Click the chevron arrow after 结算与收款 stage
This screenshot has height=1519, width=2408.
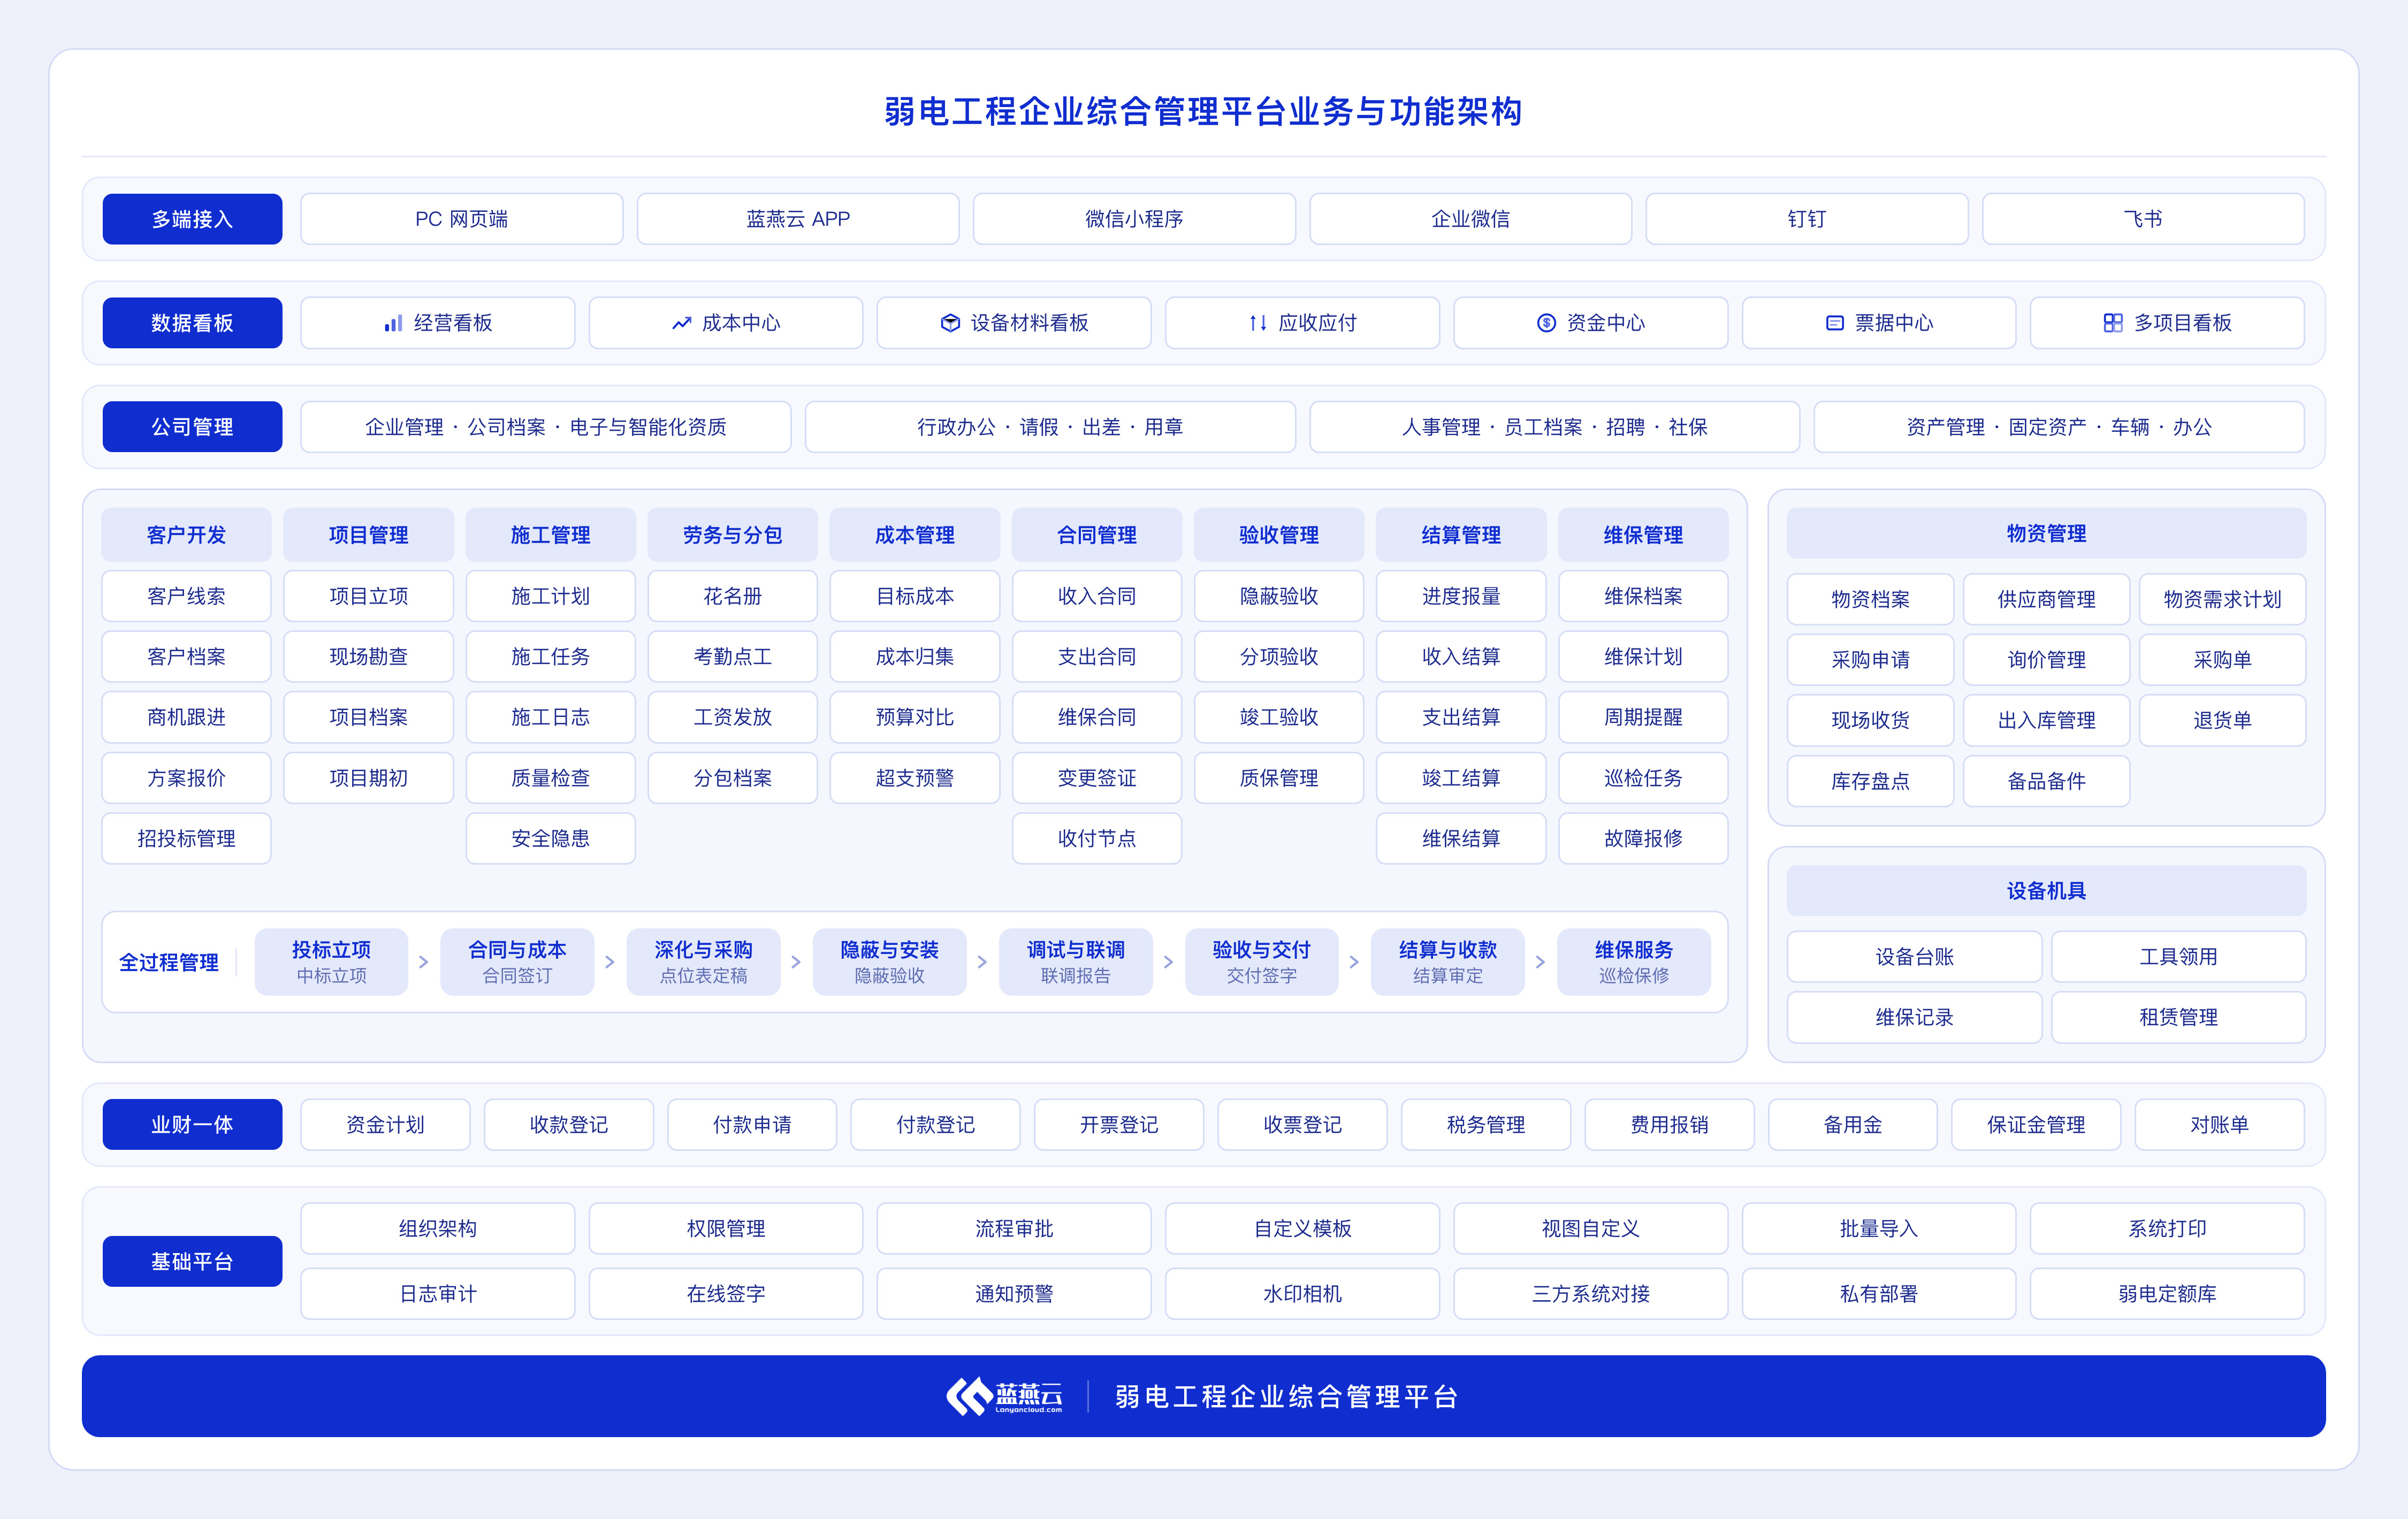click(1540, 962)
